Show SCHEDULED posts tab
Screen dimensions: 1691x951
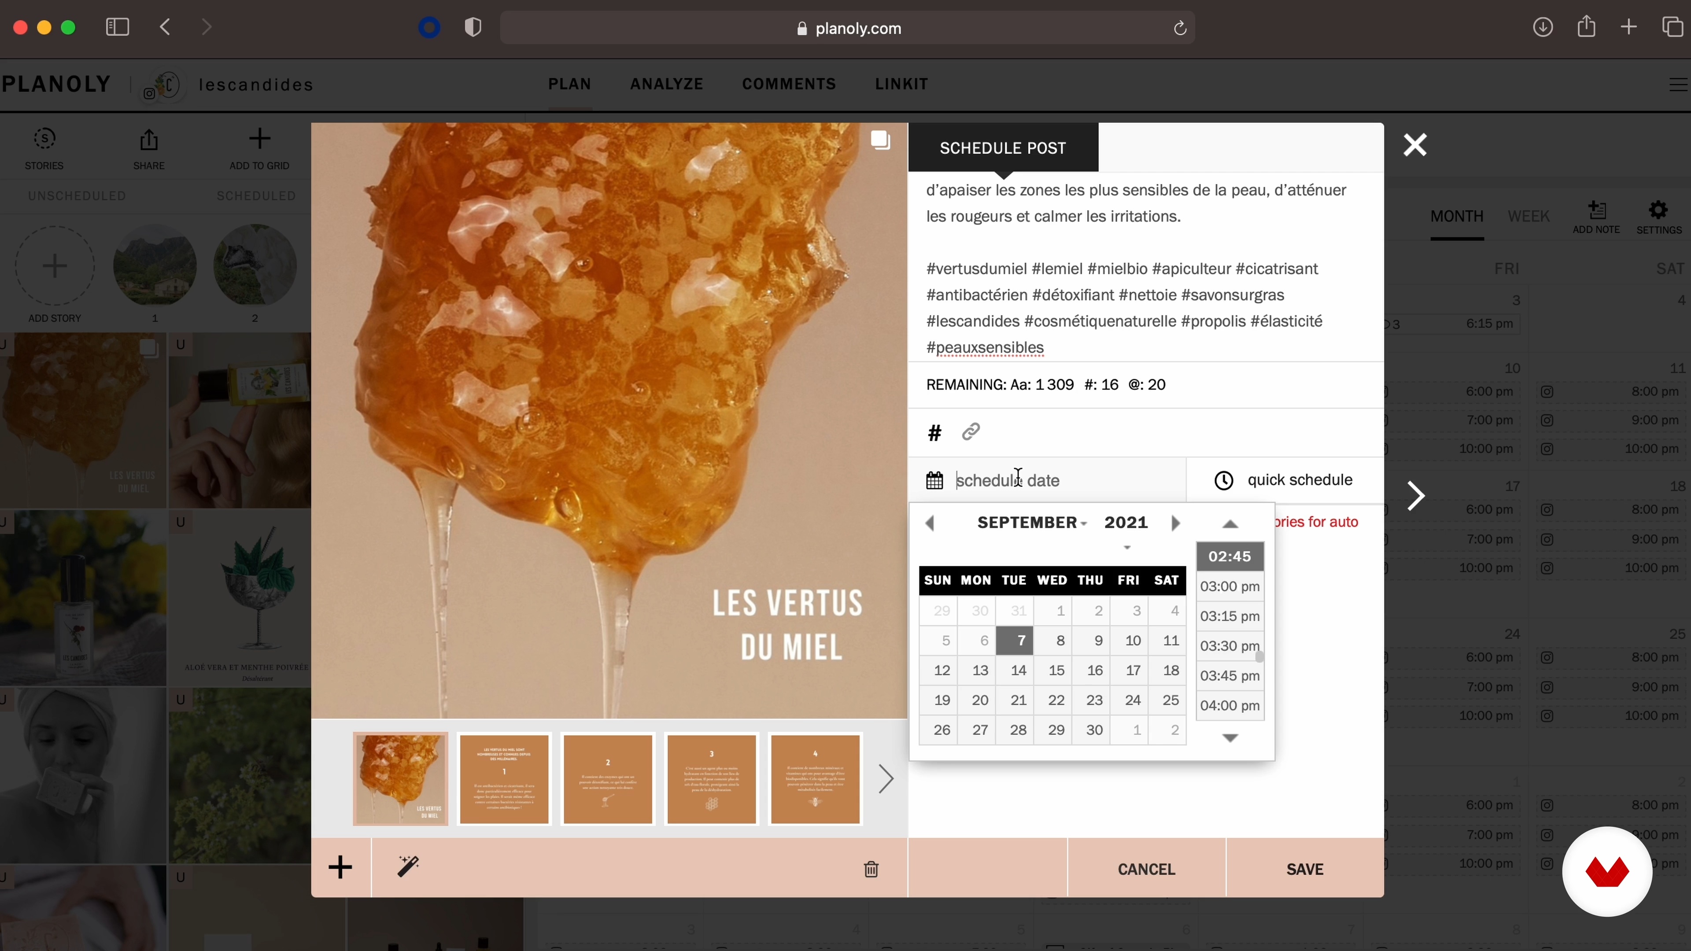[x=256, y=196]
